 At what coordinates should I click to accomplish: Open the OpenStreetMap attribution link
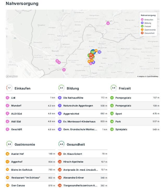152,76
